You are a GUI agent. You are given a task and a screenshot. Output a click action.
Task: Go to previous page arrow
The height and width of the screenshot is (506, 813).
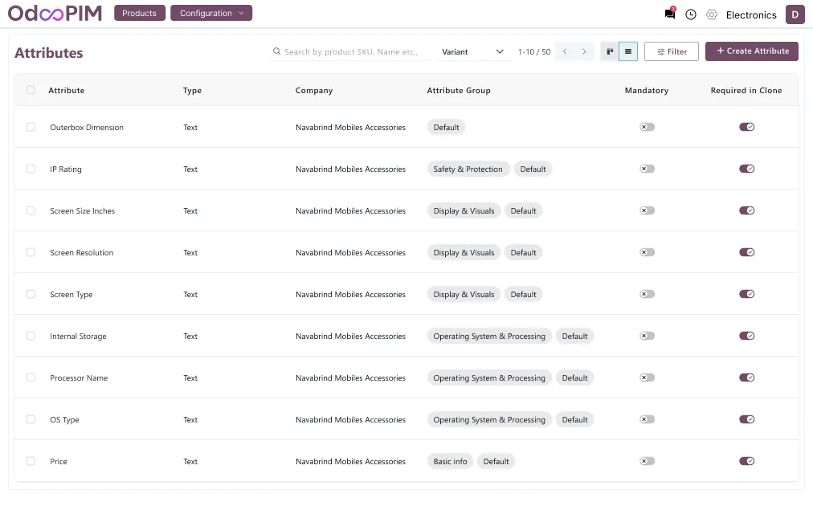tap(565, 51)
